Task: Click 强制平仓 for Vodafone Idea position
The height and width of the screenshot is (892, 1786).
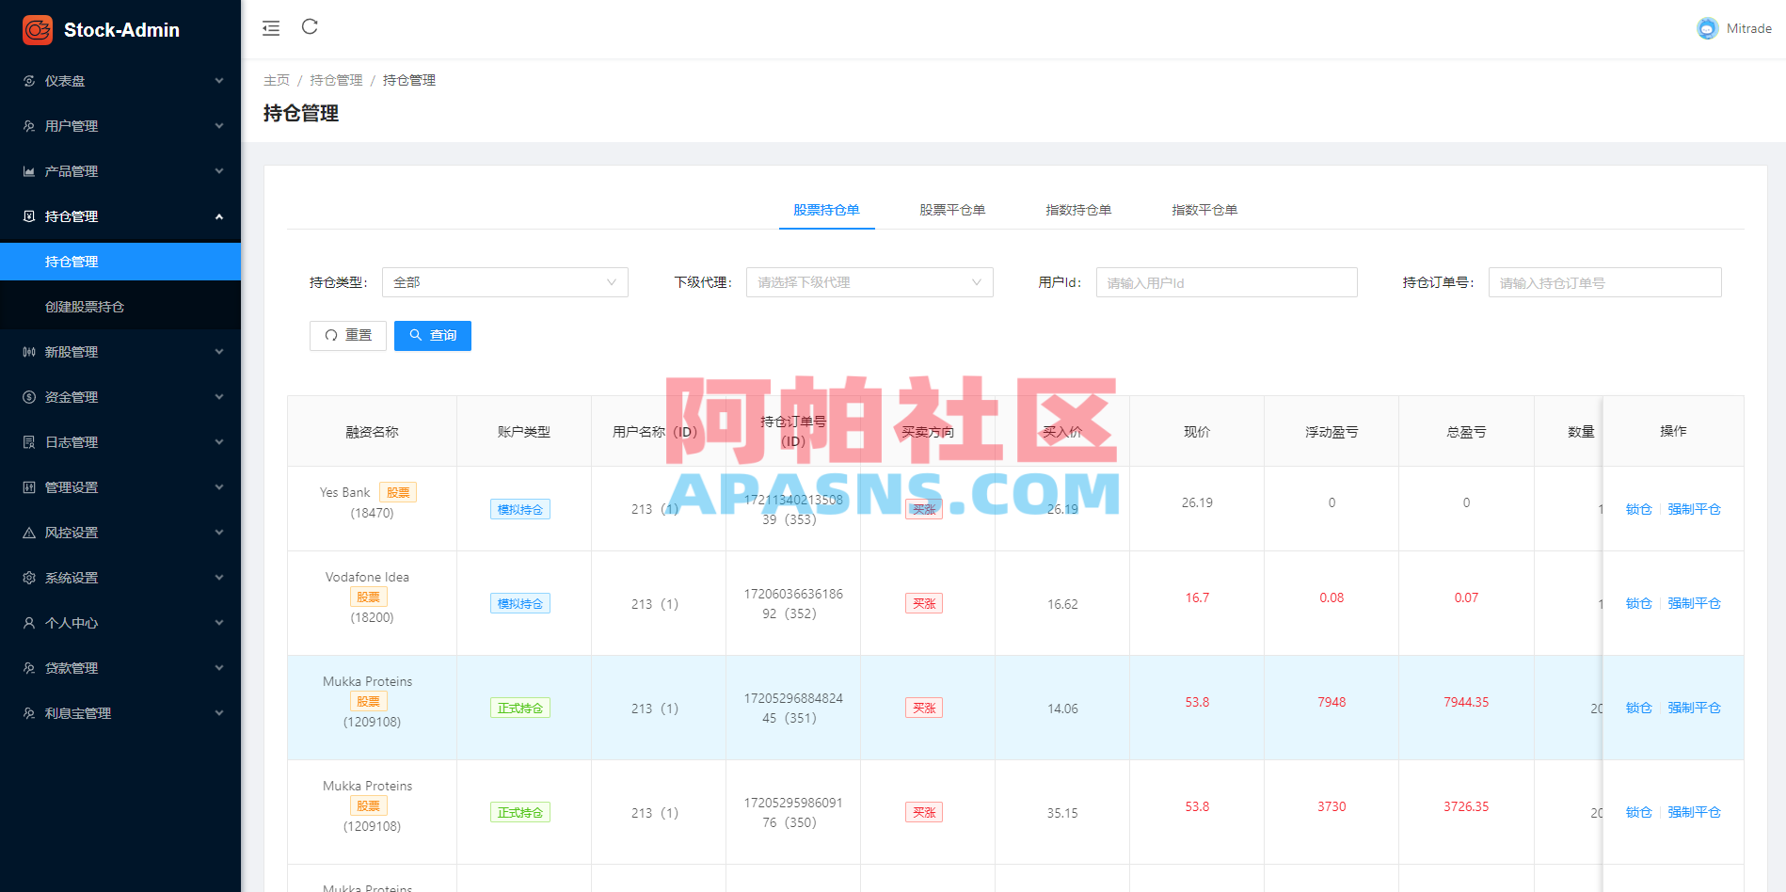Action: 1694,602
